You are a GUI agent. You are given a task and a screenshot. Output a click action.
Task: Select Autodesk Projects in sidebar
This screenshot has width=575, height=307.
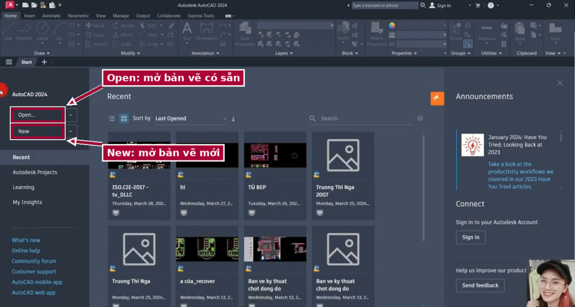pyautogui.click(x=35, y=172)
